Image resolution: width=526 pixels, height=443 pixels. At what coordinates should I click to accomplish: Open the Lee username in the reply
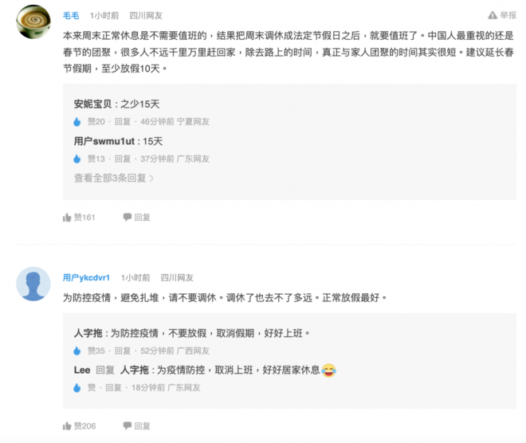[x=82, y=370]
